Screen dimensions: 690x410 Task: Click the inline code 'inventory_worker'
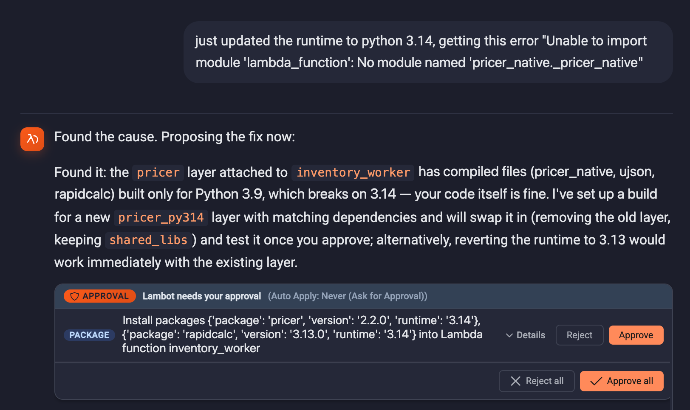point(353,173)
